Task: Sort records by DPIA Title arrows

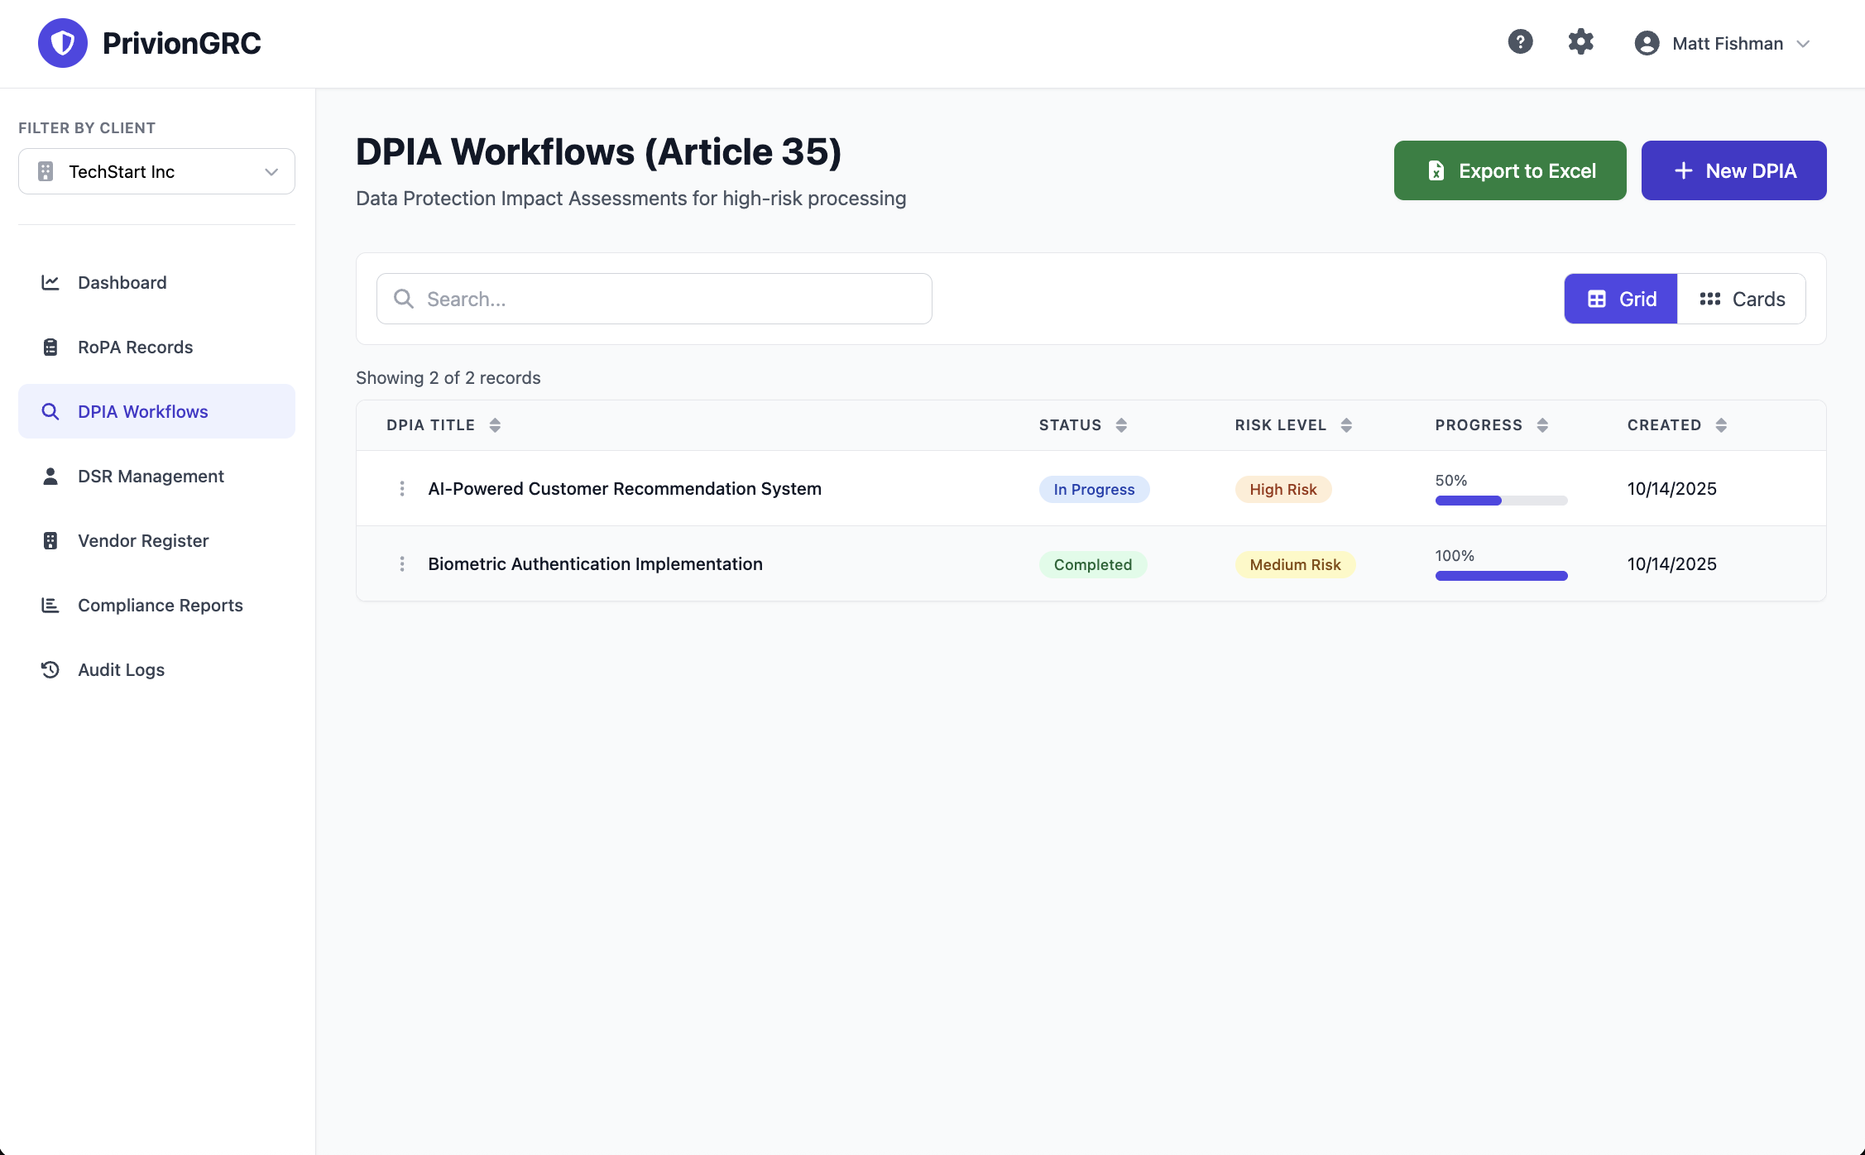Action: click(495, 425)
